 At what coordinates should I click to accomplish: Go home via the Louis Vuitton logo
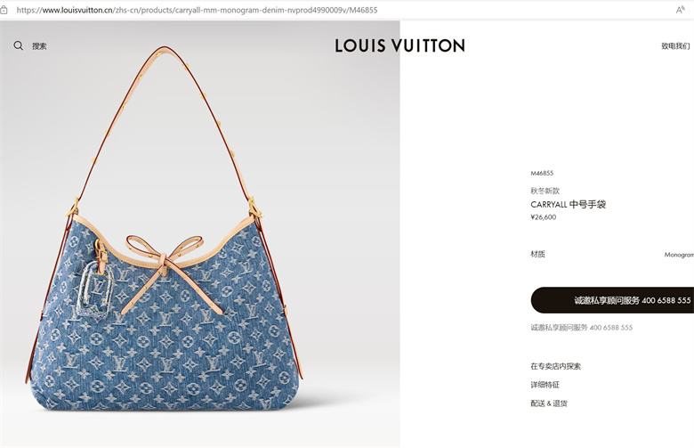click(399, 45)
